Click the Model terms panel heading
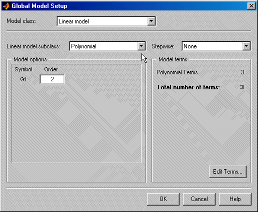Screen dimensions: 258x212 tap(173, 59)
